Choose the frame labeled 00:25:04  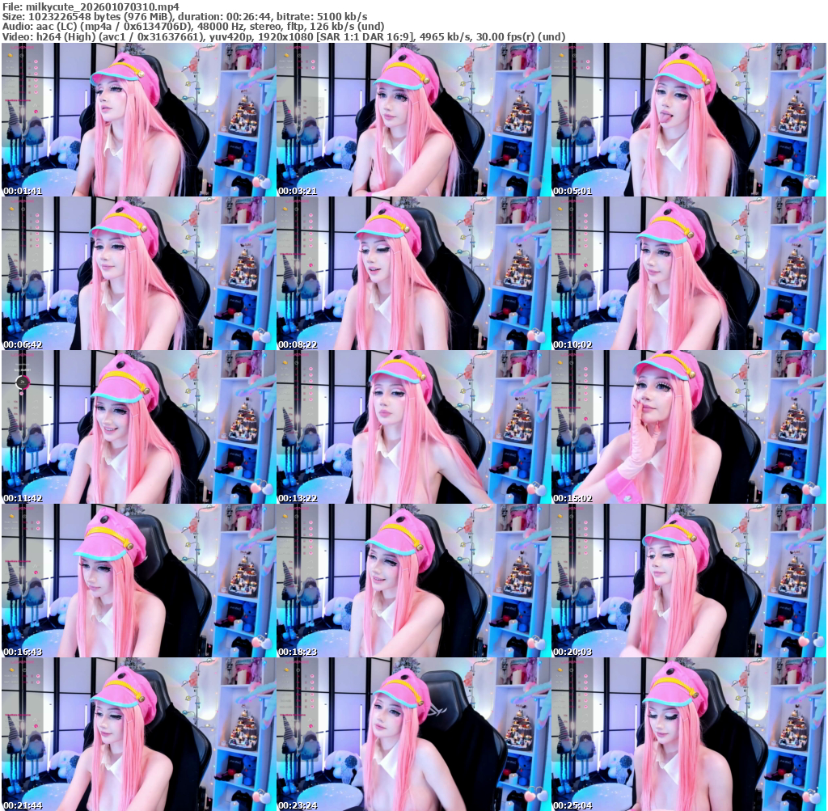point(689,734)
